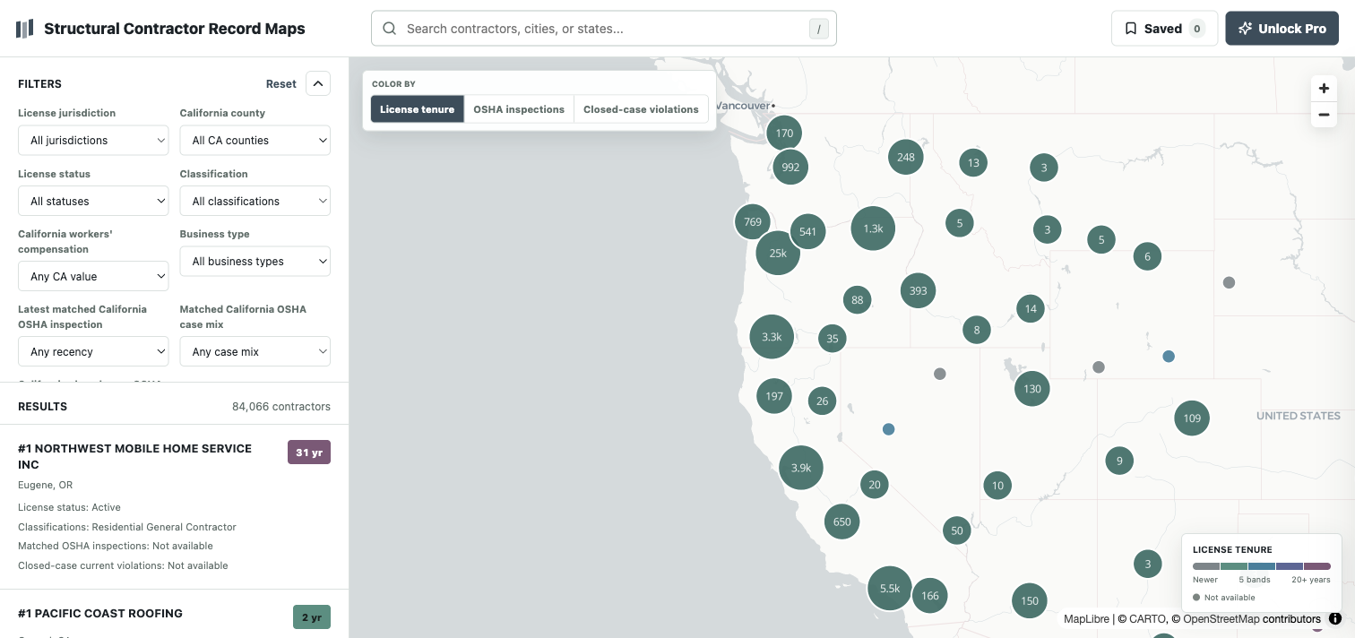
Task: Open the 130 map cluster
Action: [x=1032, y=389]
